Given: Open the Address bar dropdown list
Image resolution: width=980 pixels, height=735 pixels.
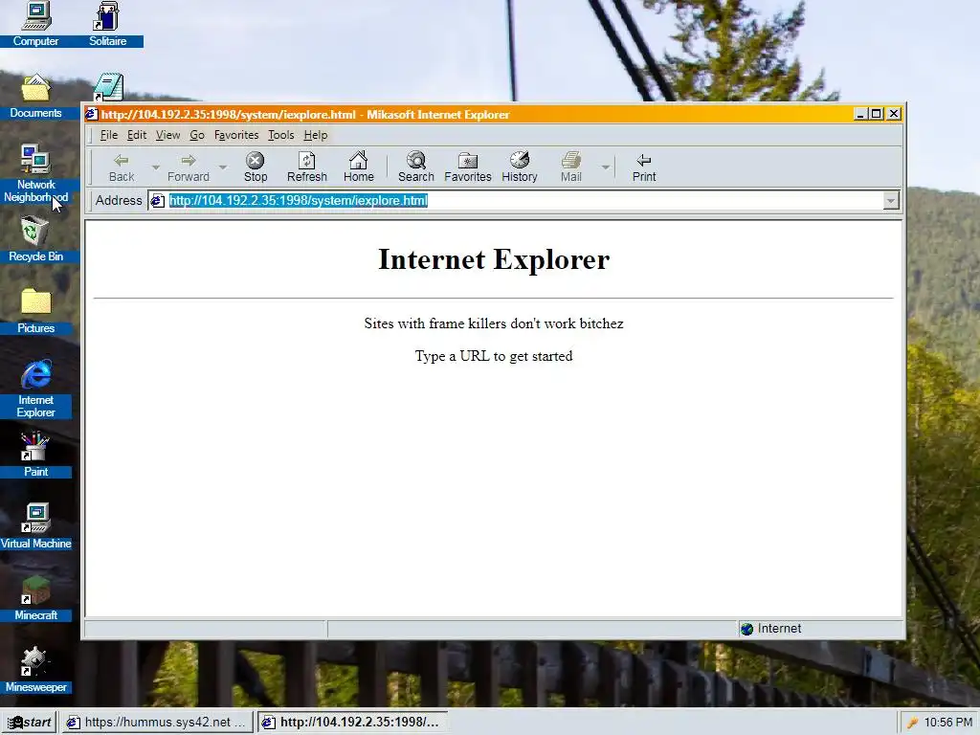Looking at the screenshot, I should pos(891,201).
